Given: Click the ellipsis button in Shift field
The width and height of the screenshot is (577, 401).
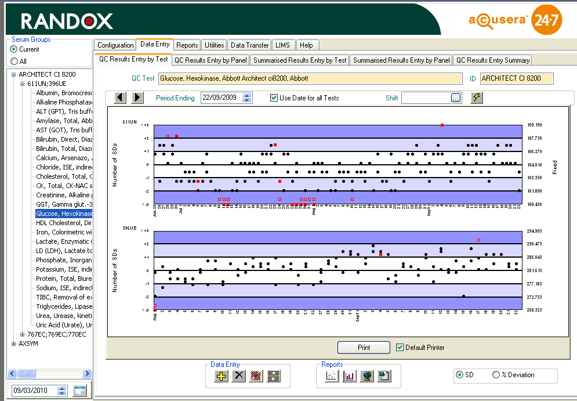Looking at the screenshot, I should (456, 98).
